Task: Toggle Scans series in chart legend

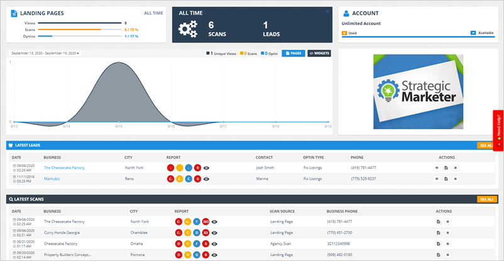Action: coord(241,53)
